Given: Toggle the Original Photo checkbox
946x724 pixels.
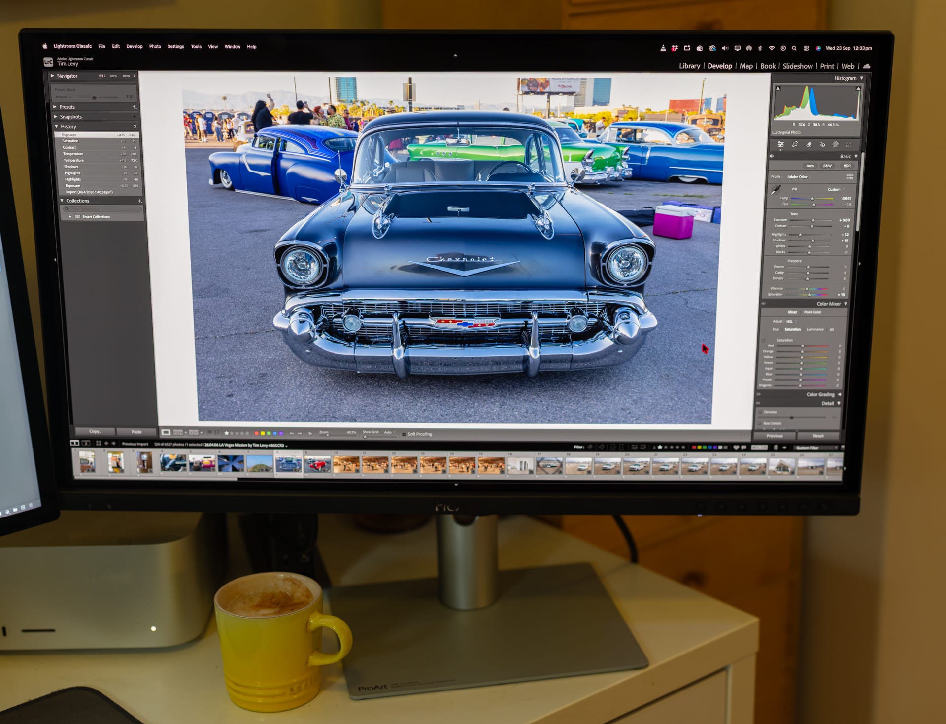Looking at the screenshot, I should point(775,132).
